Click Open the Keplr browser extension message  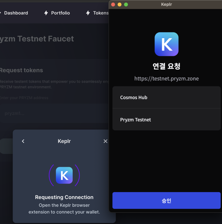64,208
